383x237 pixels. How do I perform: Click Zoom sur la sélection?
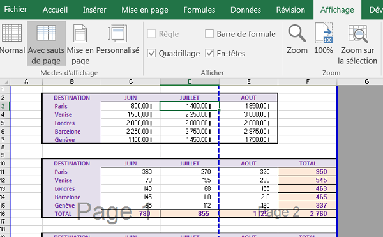pyautogui.click(x=357, y=44)
